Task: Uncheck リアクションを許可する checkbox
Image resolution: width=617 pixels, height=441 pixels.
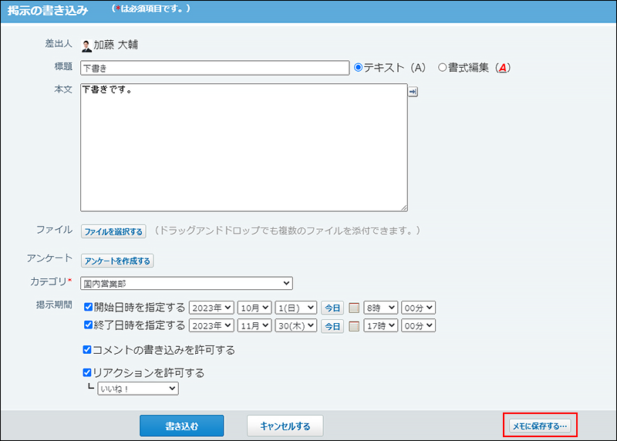Action: pos(87,372)
